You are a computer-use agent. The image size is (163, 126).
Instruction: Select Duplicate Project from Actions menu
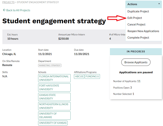138,11
